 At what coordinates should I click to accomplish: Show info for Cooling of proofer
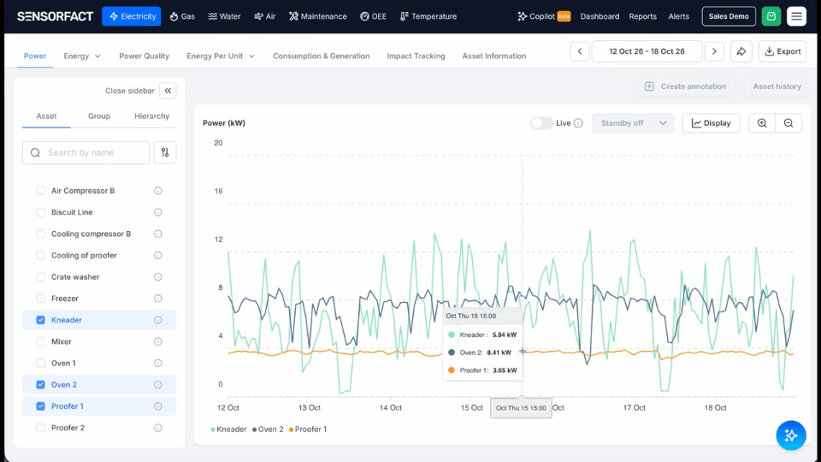click(x=158, y=255)
